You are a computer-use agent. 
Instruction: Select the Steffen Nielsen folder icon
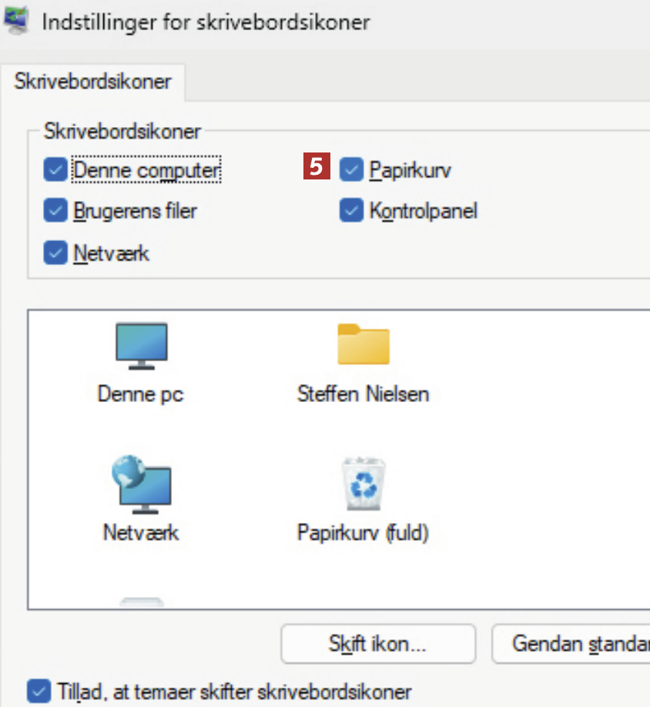tap(364, 344)
